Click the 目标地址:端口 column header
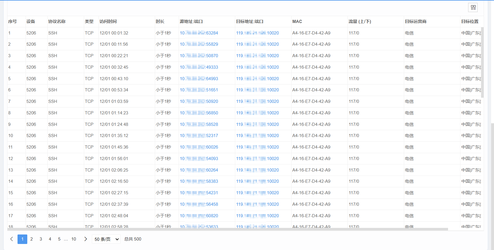494x250 pixels. point(250,22)
